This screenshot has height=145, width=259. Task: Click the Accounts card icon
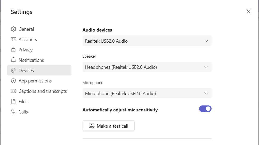click(13, 40)
